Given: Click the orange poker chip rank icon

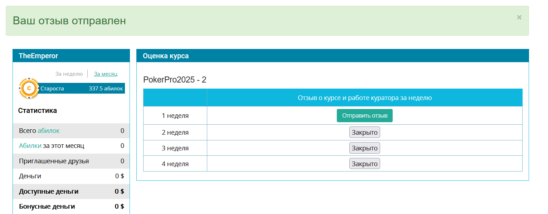Looking at the screenshot, I should click(29, 88).
